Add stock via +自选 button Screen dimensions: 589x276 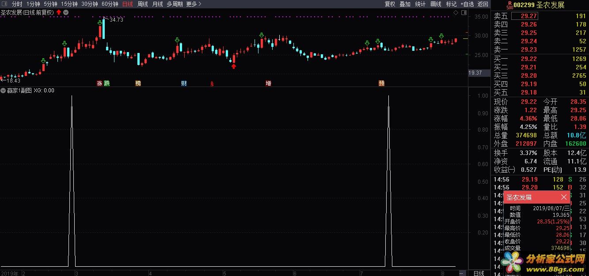click(467, 4)
